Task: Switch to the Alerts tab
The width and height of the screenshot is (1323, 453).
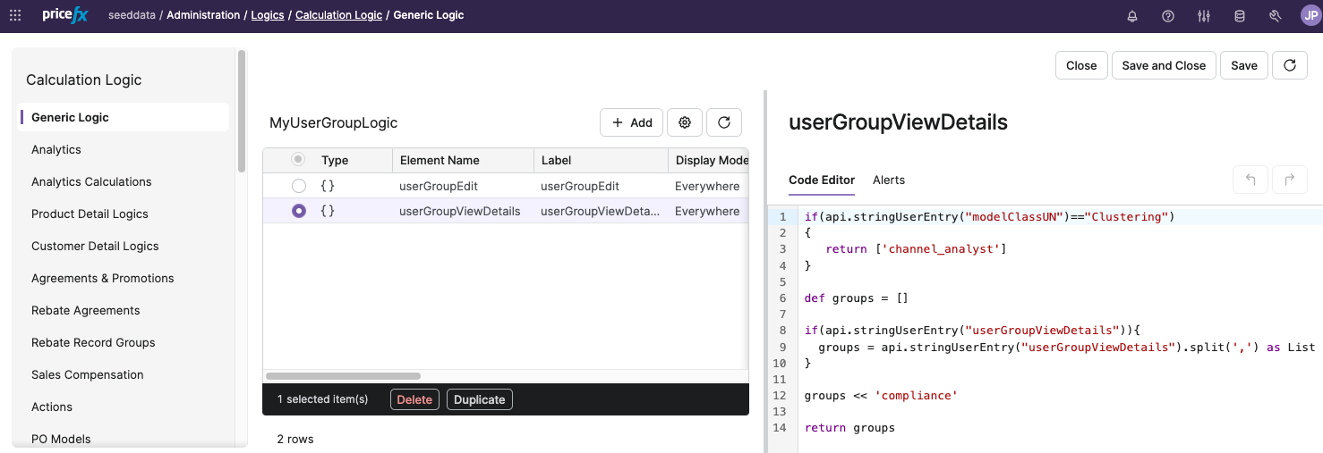Action: 889,180
